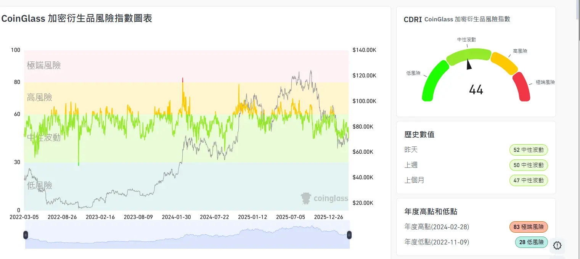This screenshot has width=580, height=259.
Task: Click the 年度低點(2022-11-09) label
Action: pos(437,242)
